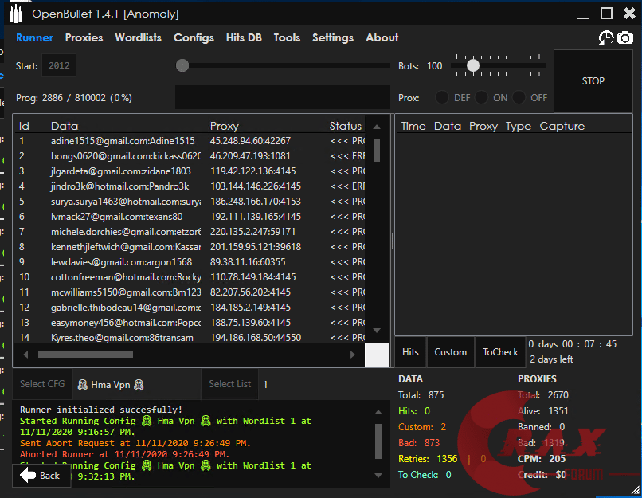Click the camera screenshot icon
The width and height of the screenshot is (642, 498).
tap(625, 38)
